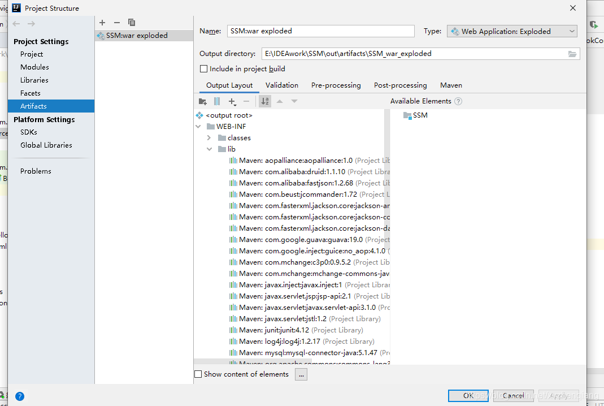Click the Cancel button

click(514, 396)
